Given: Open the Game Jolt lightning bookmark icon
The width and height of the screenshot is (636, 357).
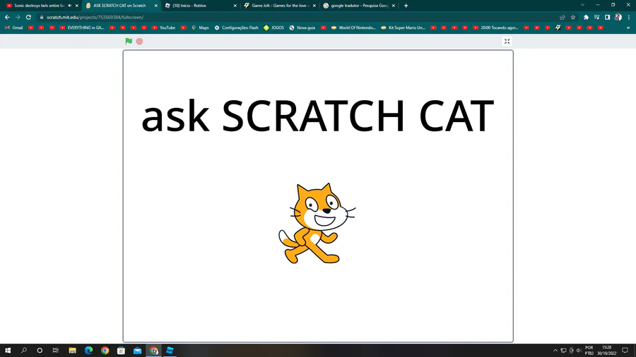Looking at the screenshot, I should (x=558, y=28).
